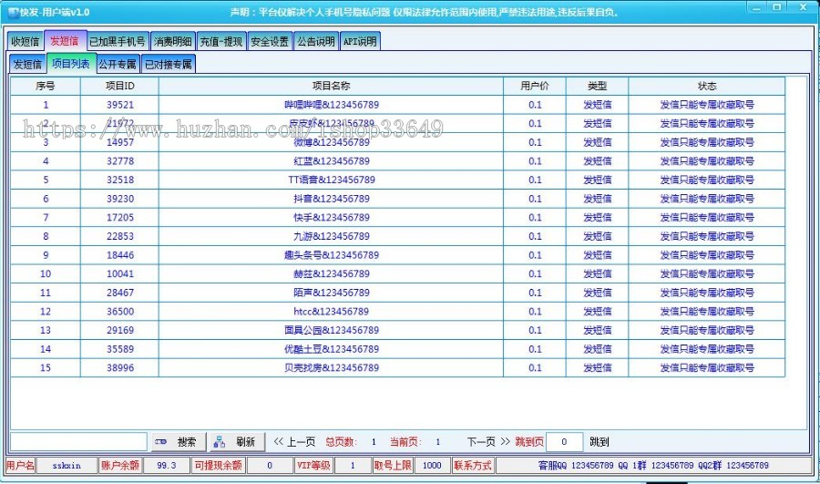Click the page number jump field
Viewport: 820px width, 484px height.
click(x=564, y=442)
